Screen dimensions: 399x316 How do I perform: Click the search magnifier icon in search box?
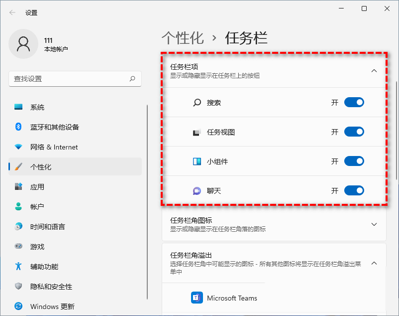pyautogui.click(x=132, y=79)
